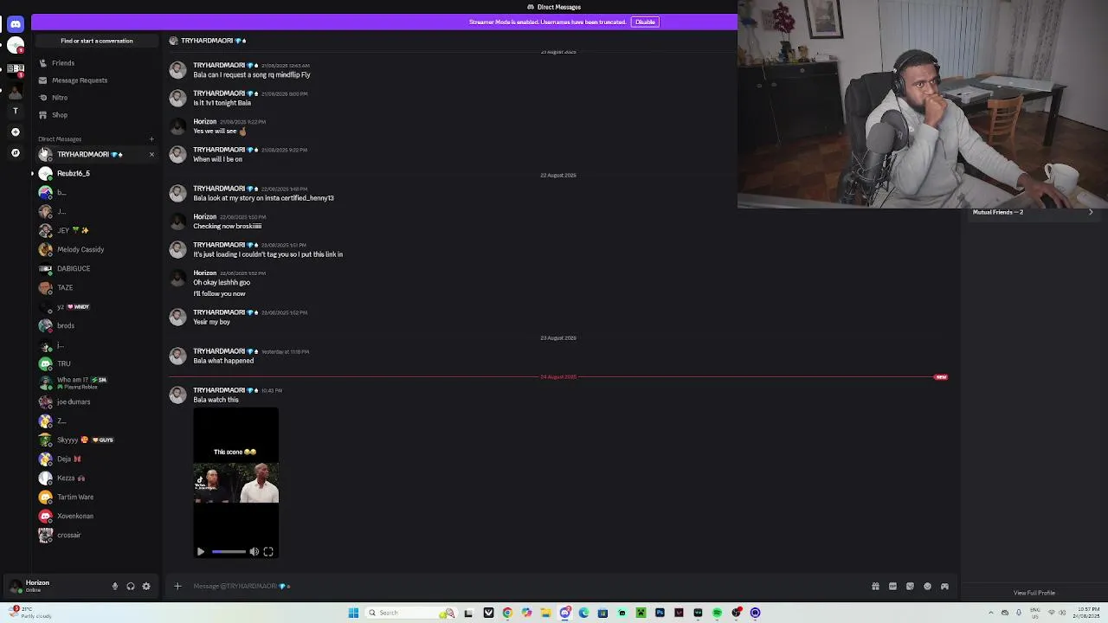Open Minecraft icon on the taskbar

click(x=641, y=613)
